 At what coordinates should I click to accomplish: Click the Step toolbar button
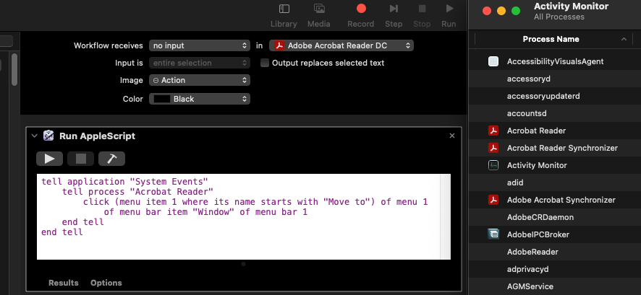click(394, 15)
